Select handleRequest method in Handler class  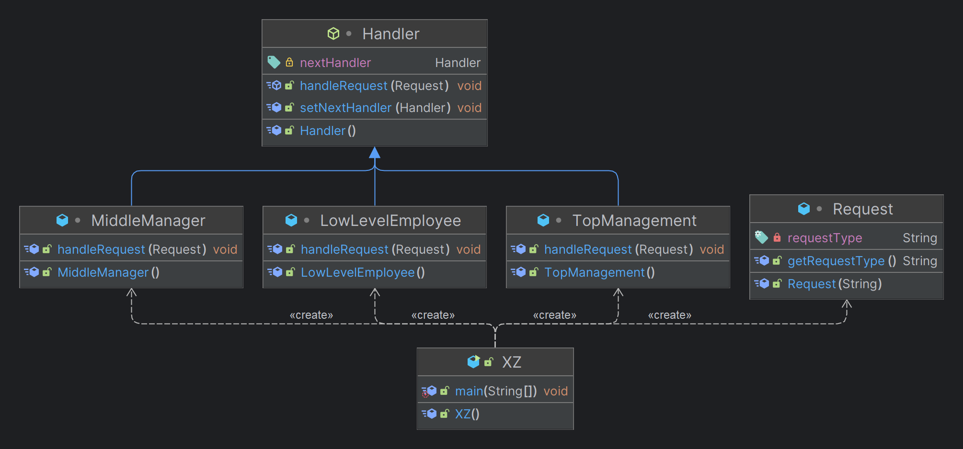(x=374, y=86)
